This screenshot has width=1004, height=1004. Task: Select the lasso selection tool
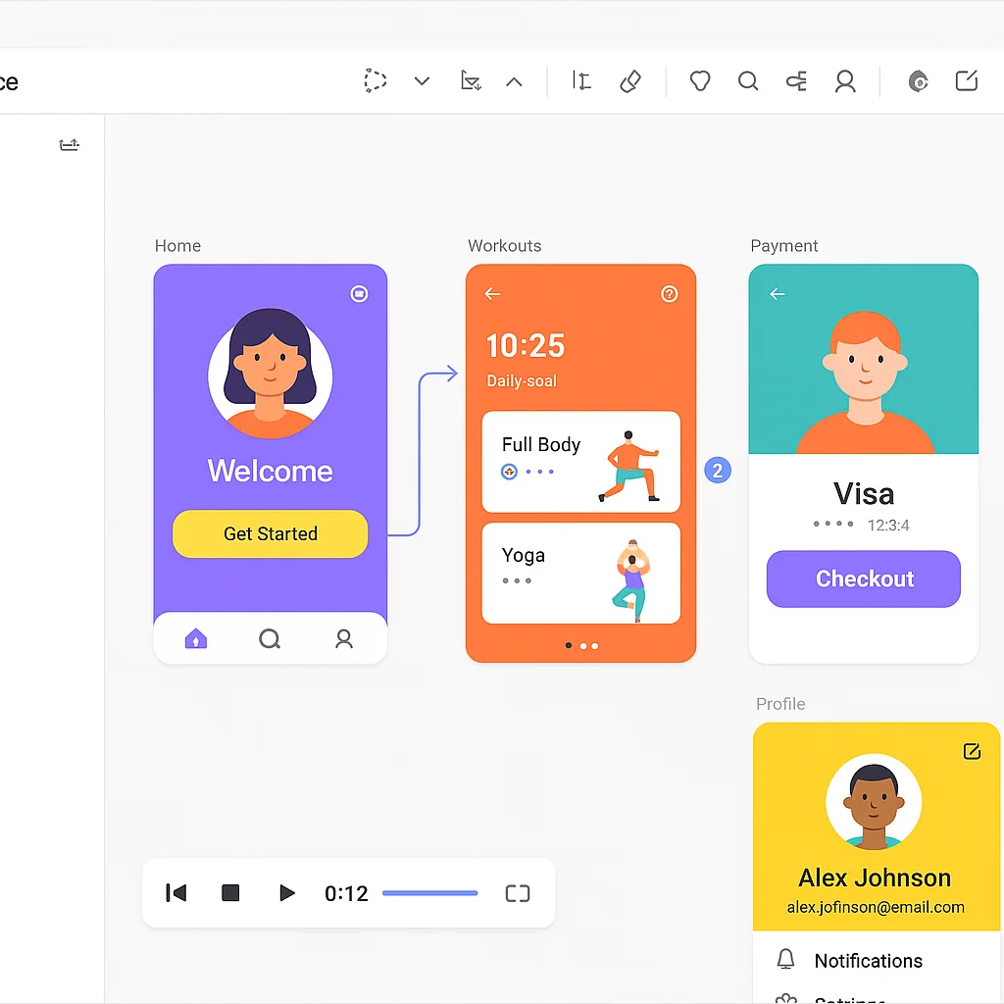coord(375,81)
